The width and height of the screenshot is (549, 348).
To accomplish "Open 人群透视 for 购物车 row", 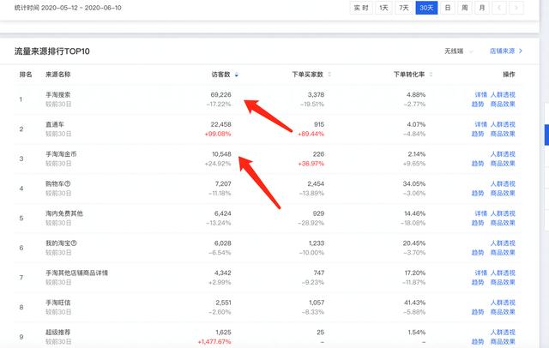I will coord(503,184).
